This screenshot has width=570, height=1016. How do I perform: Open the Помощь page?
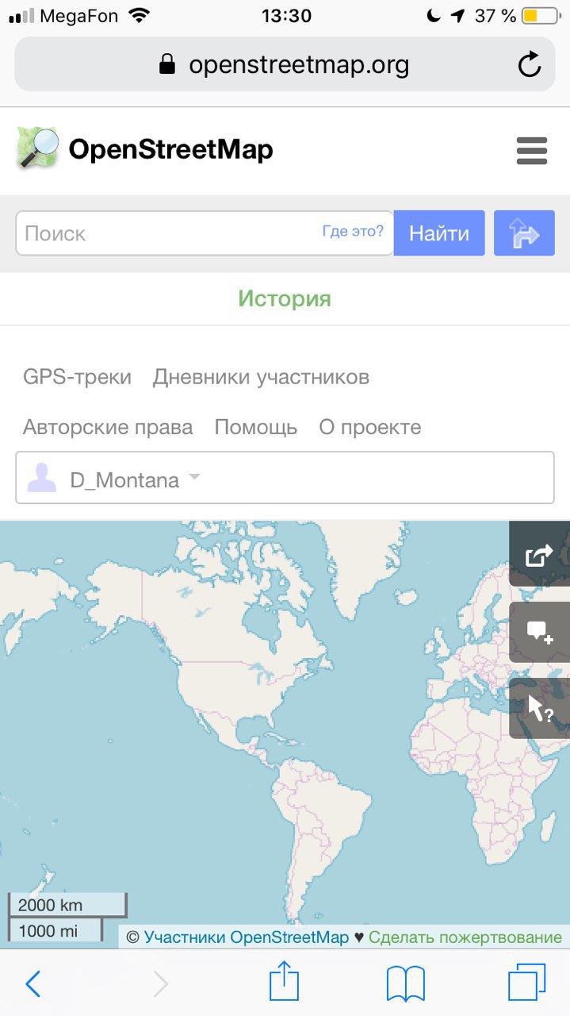coord(256,427)
